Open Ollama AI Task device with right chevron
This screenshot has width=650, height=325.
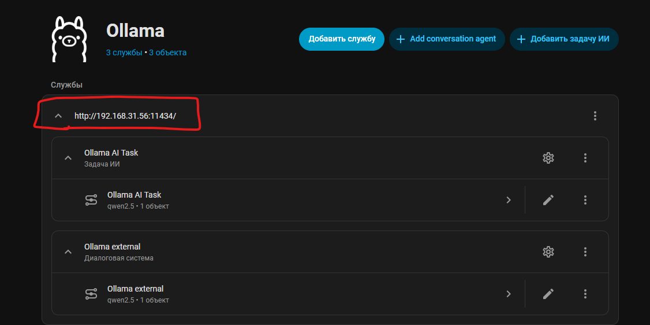click(509, 200)
